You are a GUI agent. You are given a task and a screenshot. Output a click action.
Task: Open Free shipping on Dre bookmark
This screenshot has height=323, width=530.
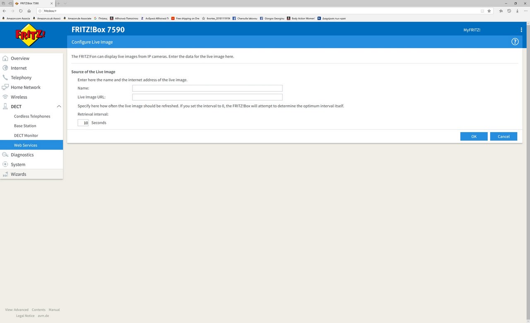pos(185,18)
